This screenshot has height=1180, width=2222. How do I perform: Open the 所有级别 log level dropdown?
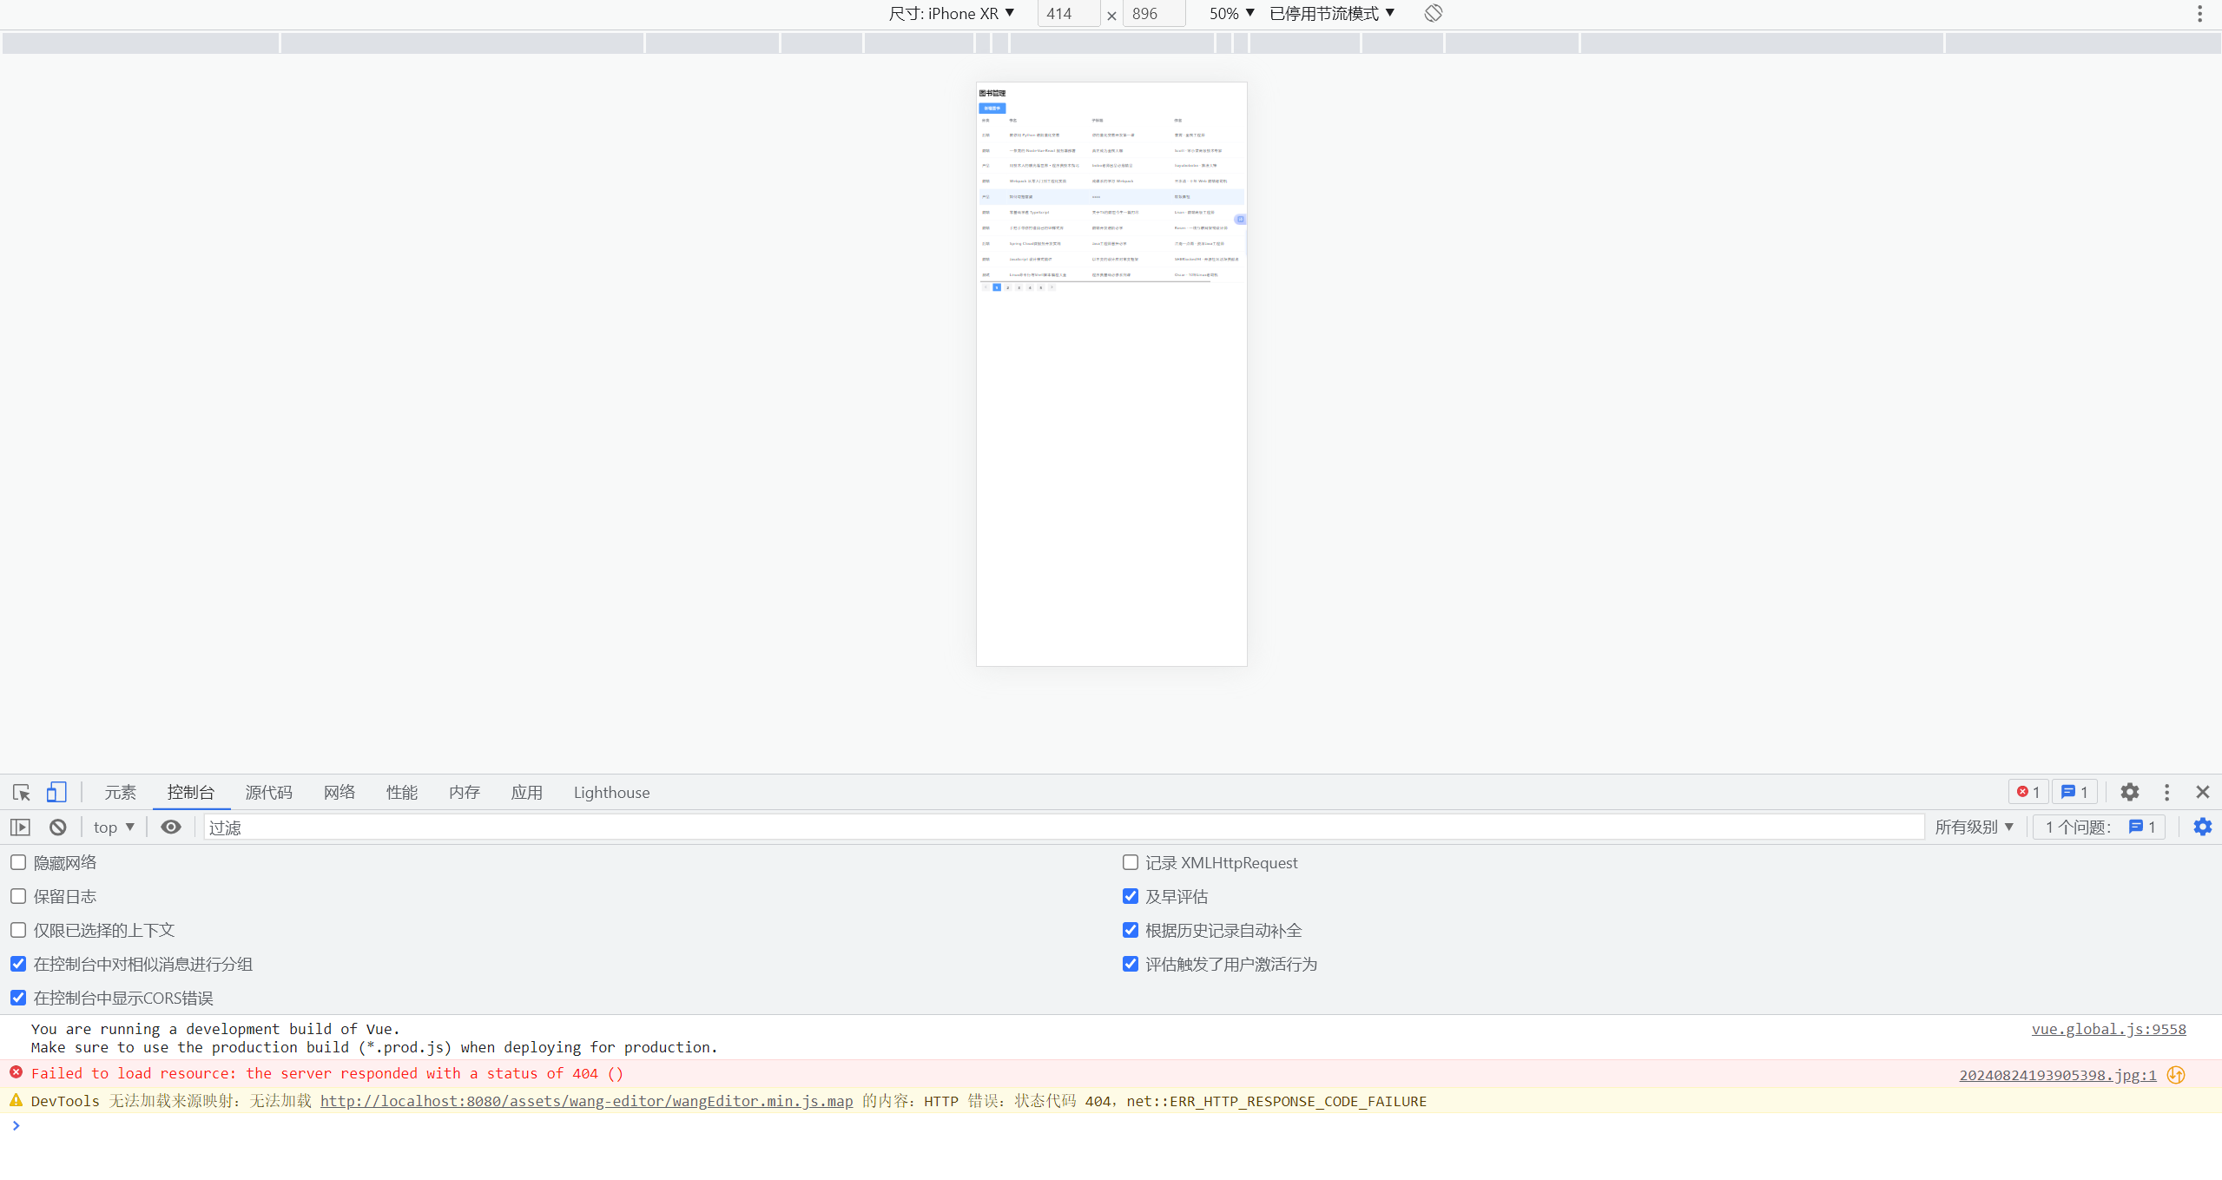point(1974,827)
